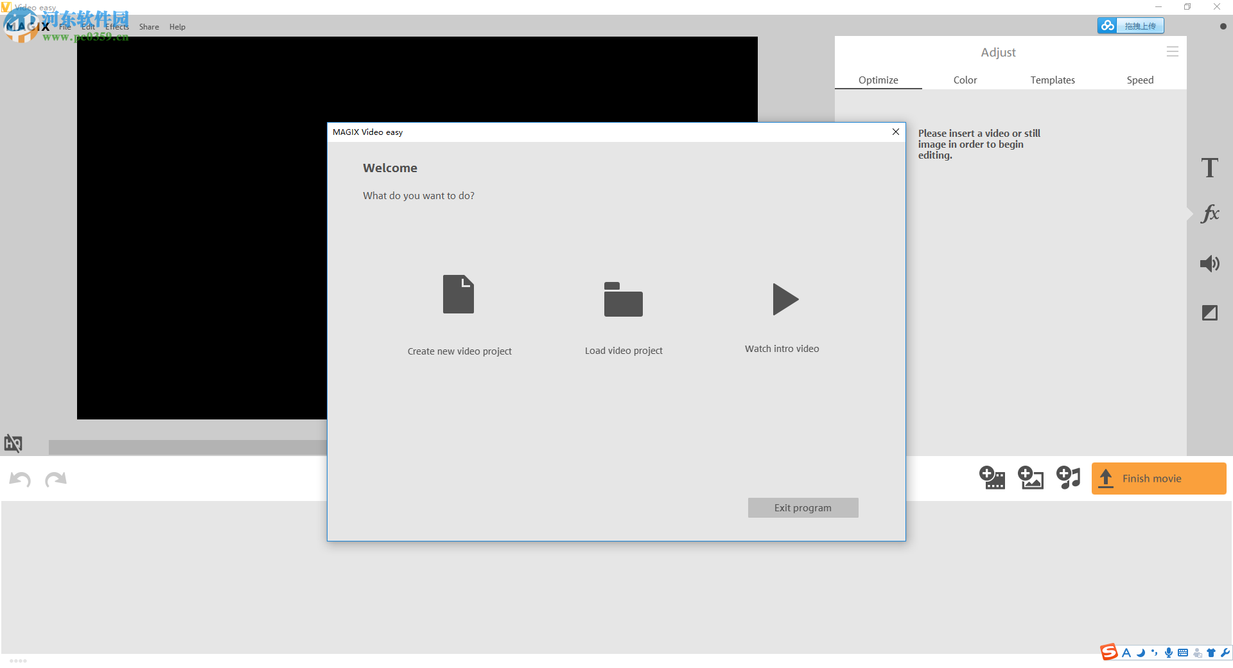Undo the last action
Viewport: 1233px width, 668px height.
19,479
